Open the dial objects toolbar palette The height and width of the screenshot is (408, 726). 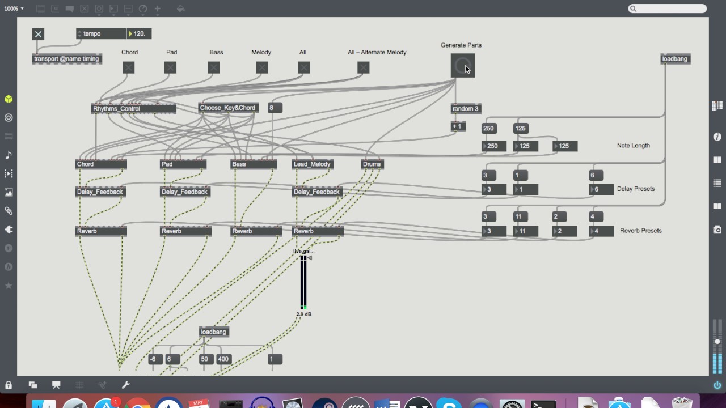[x=143, y=8]
